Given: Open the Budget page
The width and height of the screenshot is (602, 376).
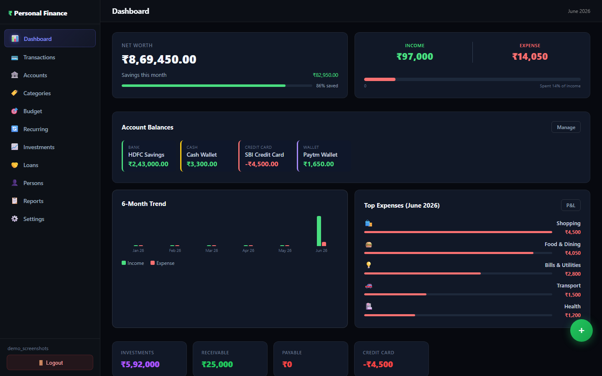Looking at the screenshot, I should [50, 111].
